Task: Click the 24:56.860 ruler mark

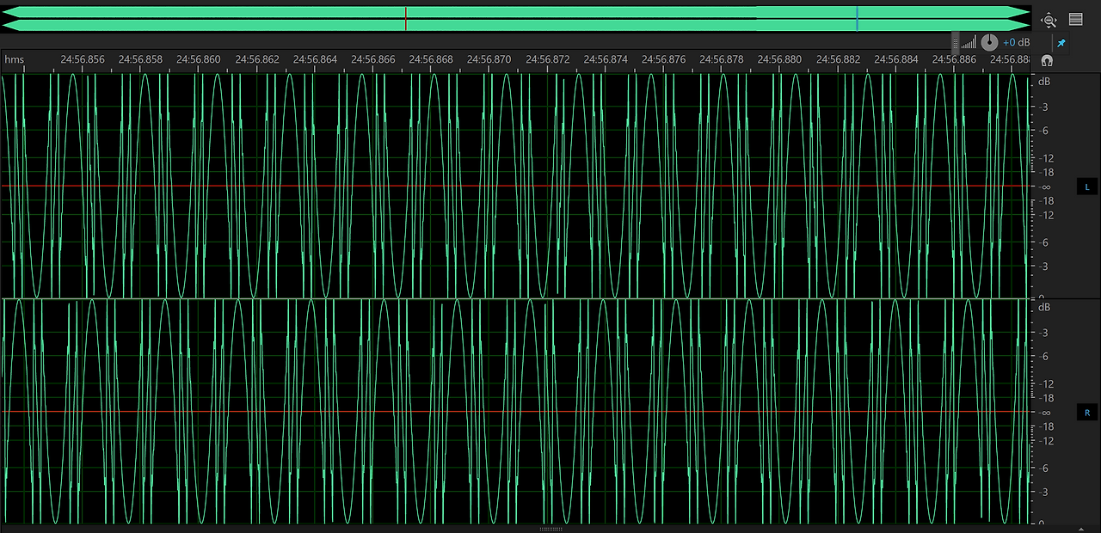Action: pos(199,59)
